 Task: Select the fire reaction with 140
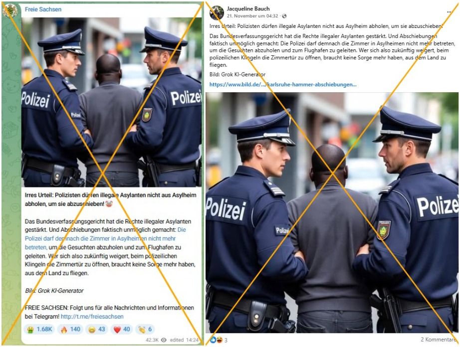(x=70, y=329)
